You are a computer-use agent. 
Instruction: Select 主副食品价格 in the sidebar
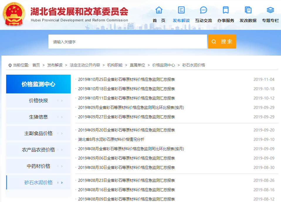click(x=38, y=133)
